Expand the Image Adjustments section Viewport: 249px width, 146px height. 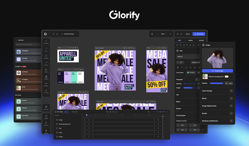(x=231, y=106)
